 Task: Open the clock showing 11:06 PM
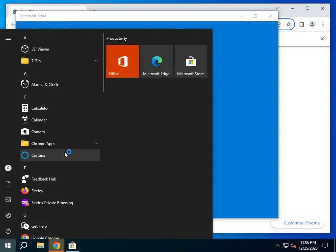308,245
